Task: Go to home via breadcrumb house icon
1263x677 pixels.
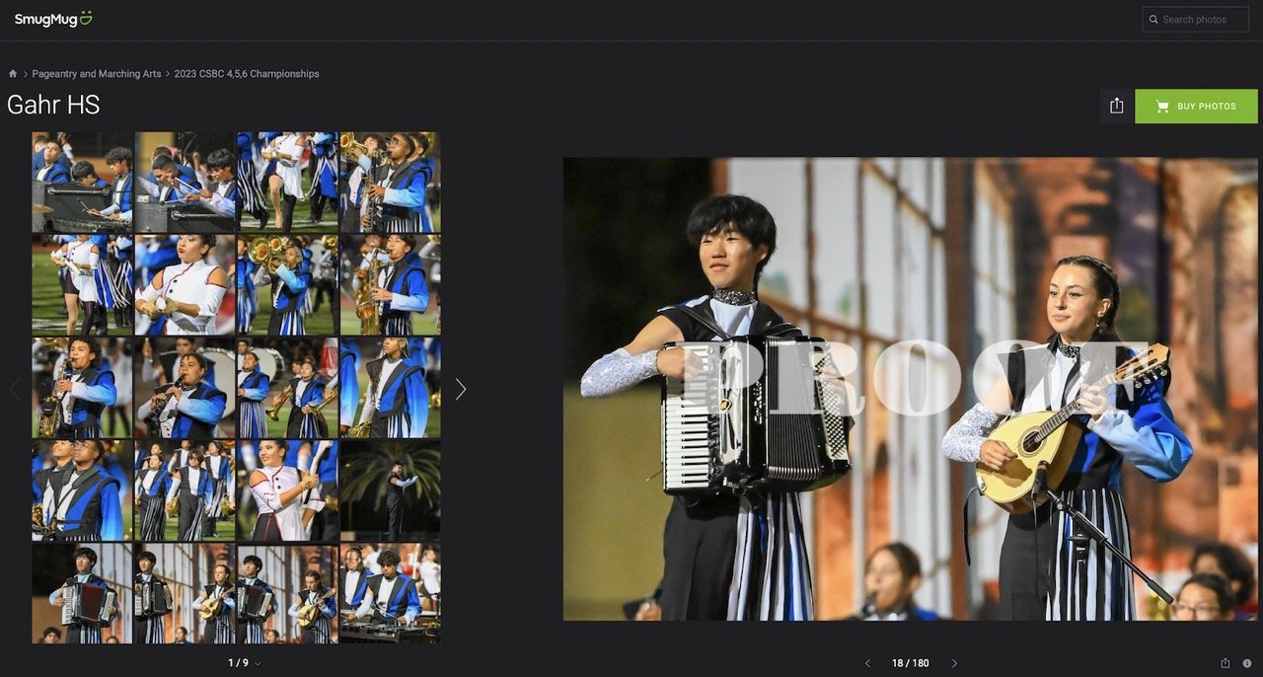Action: click(13, 74)
